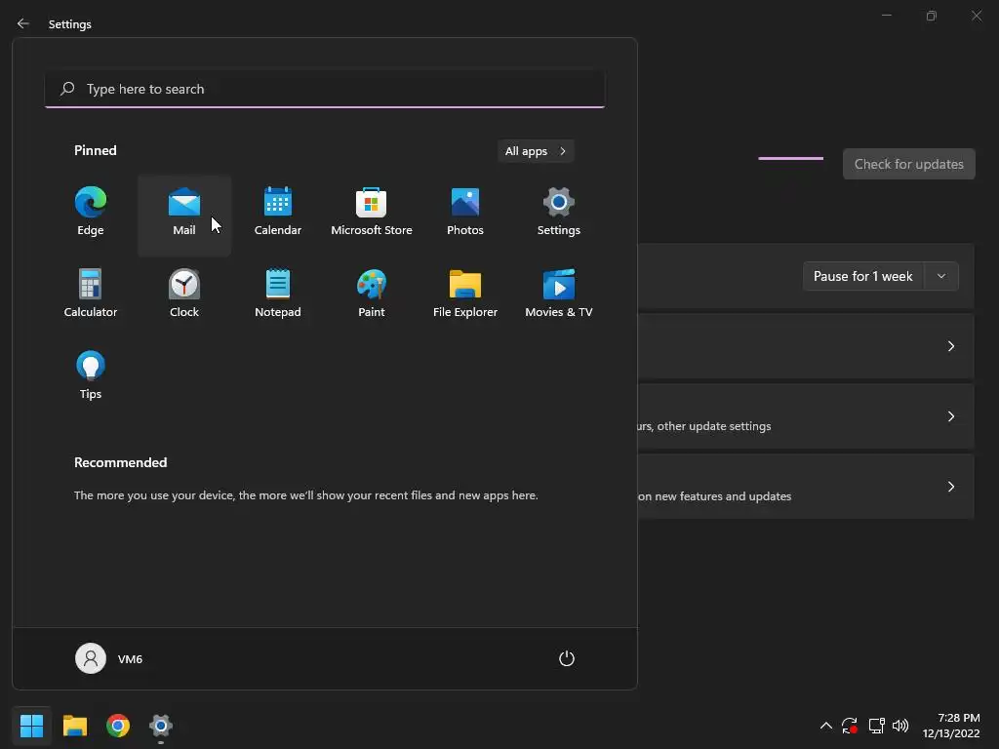The width and height of the screenshot is (999, 749).
Task: Open the VM6 user account menu
Action: (x=109, y=658)
